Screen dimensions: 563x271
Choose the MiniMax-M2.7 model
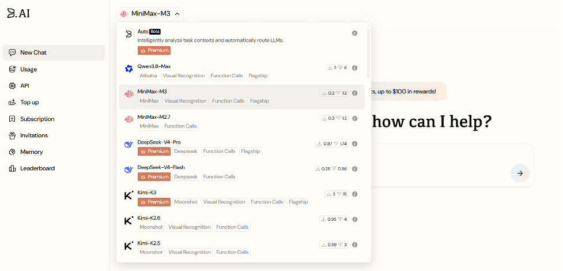point(241,122)
